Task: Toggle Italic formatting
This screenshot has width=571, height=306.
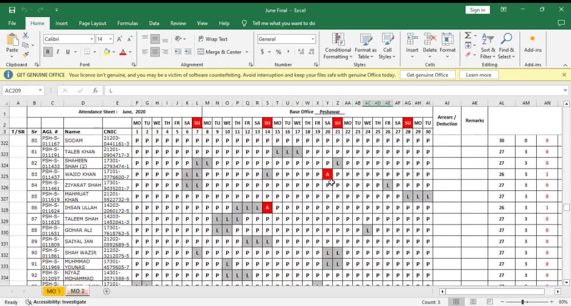Action: pyautogui.click(x=58, y=52)
